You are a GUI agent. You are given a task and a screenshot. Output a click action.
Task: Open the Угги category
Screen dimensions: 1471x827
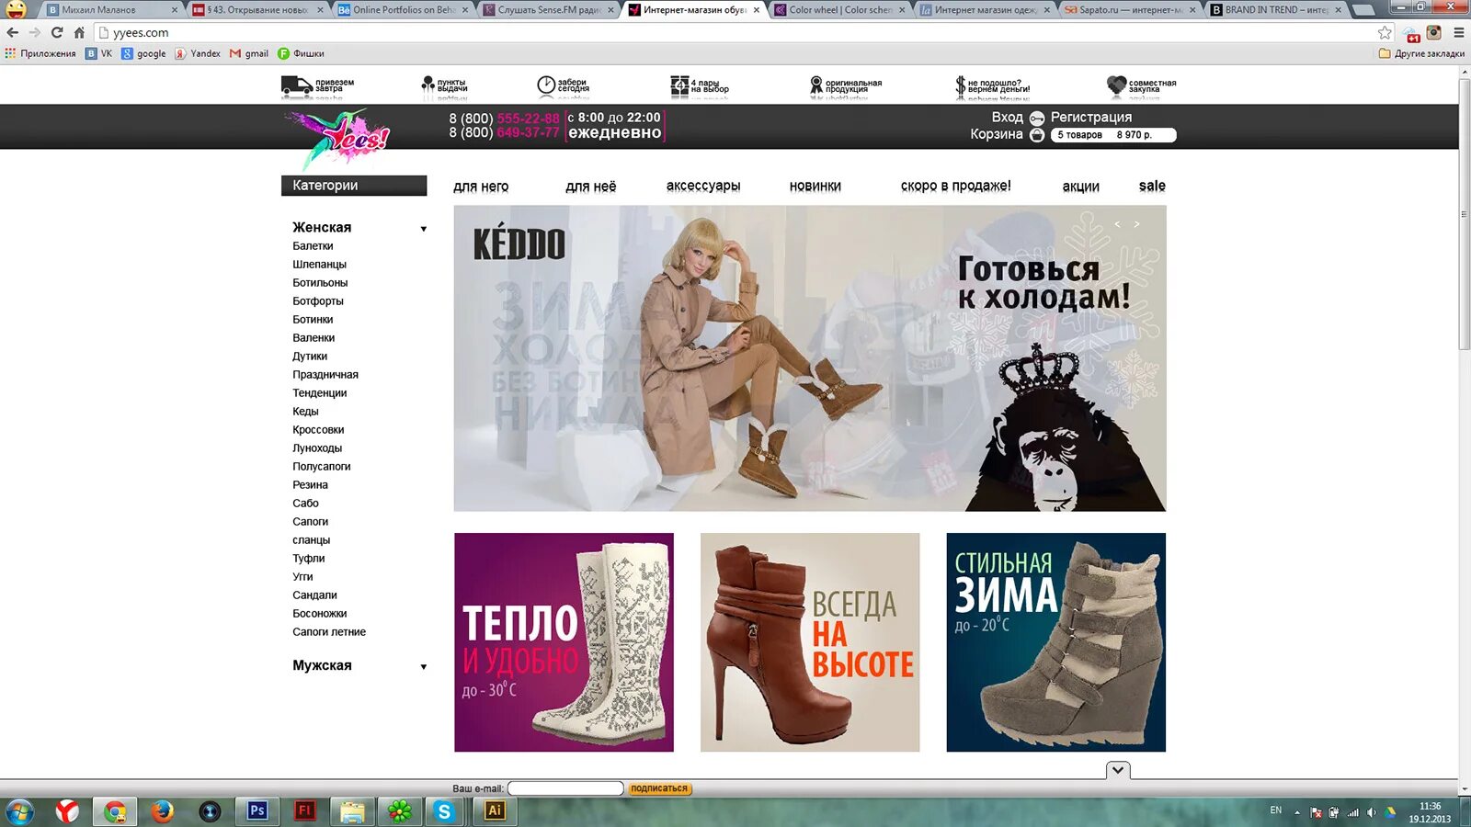tap(302, 577)
